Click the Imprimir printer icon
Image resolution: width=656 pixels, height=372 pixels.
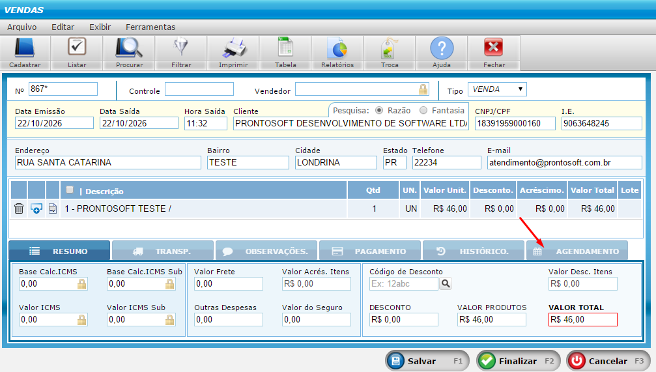233,48
